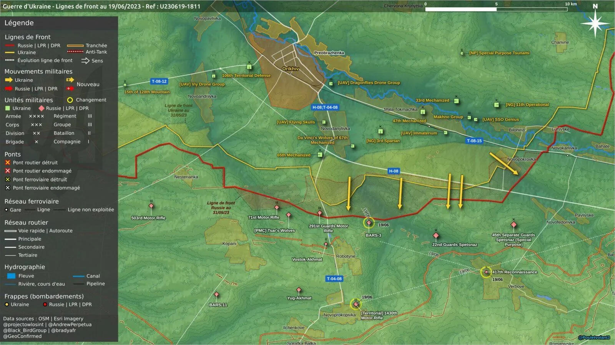Click the H-08 road shield
The width and height of the screenshot is (615, 345).
(394, 171)
